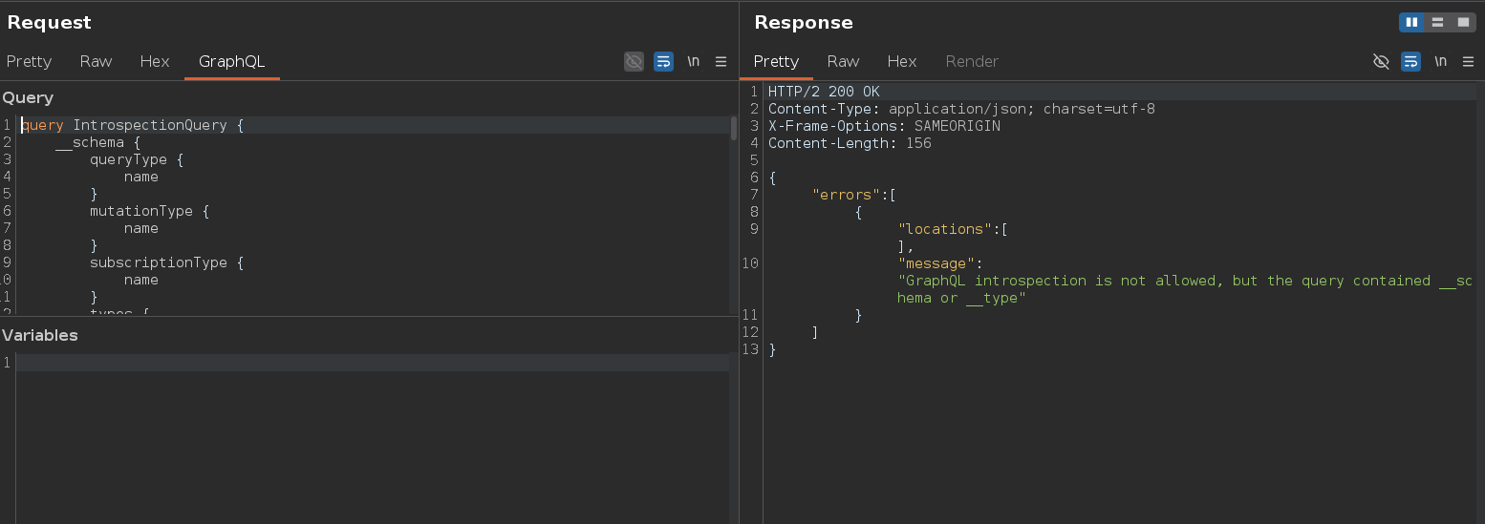Switch Request view to Hex tab
This screenshot has height=524, width=1485.
(155, 61)
